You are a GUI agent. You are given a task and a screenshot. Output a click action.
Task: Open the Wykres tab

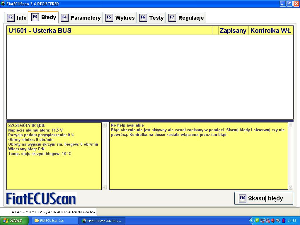pyautogui.click(x=120, y=18)
